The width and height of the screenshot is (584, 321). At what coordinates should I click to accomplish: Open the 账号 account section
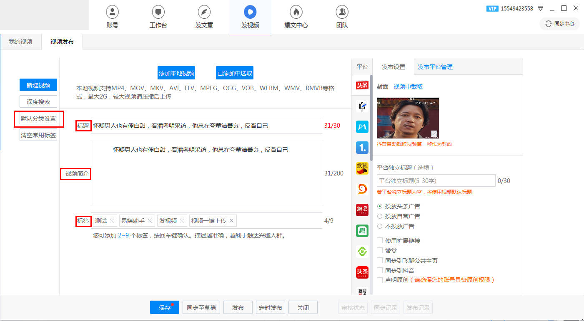(112, 17)
